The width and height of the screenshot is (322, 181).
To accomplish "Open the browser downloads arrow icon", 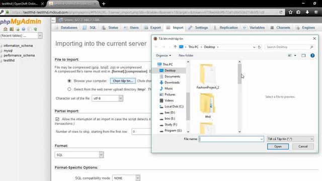I will 307,12.
